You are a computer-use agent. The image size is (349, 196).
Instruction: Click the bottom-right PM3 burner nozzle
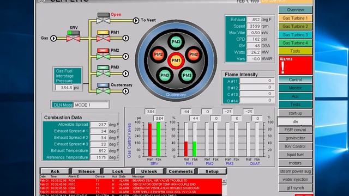pos(187,75)
